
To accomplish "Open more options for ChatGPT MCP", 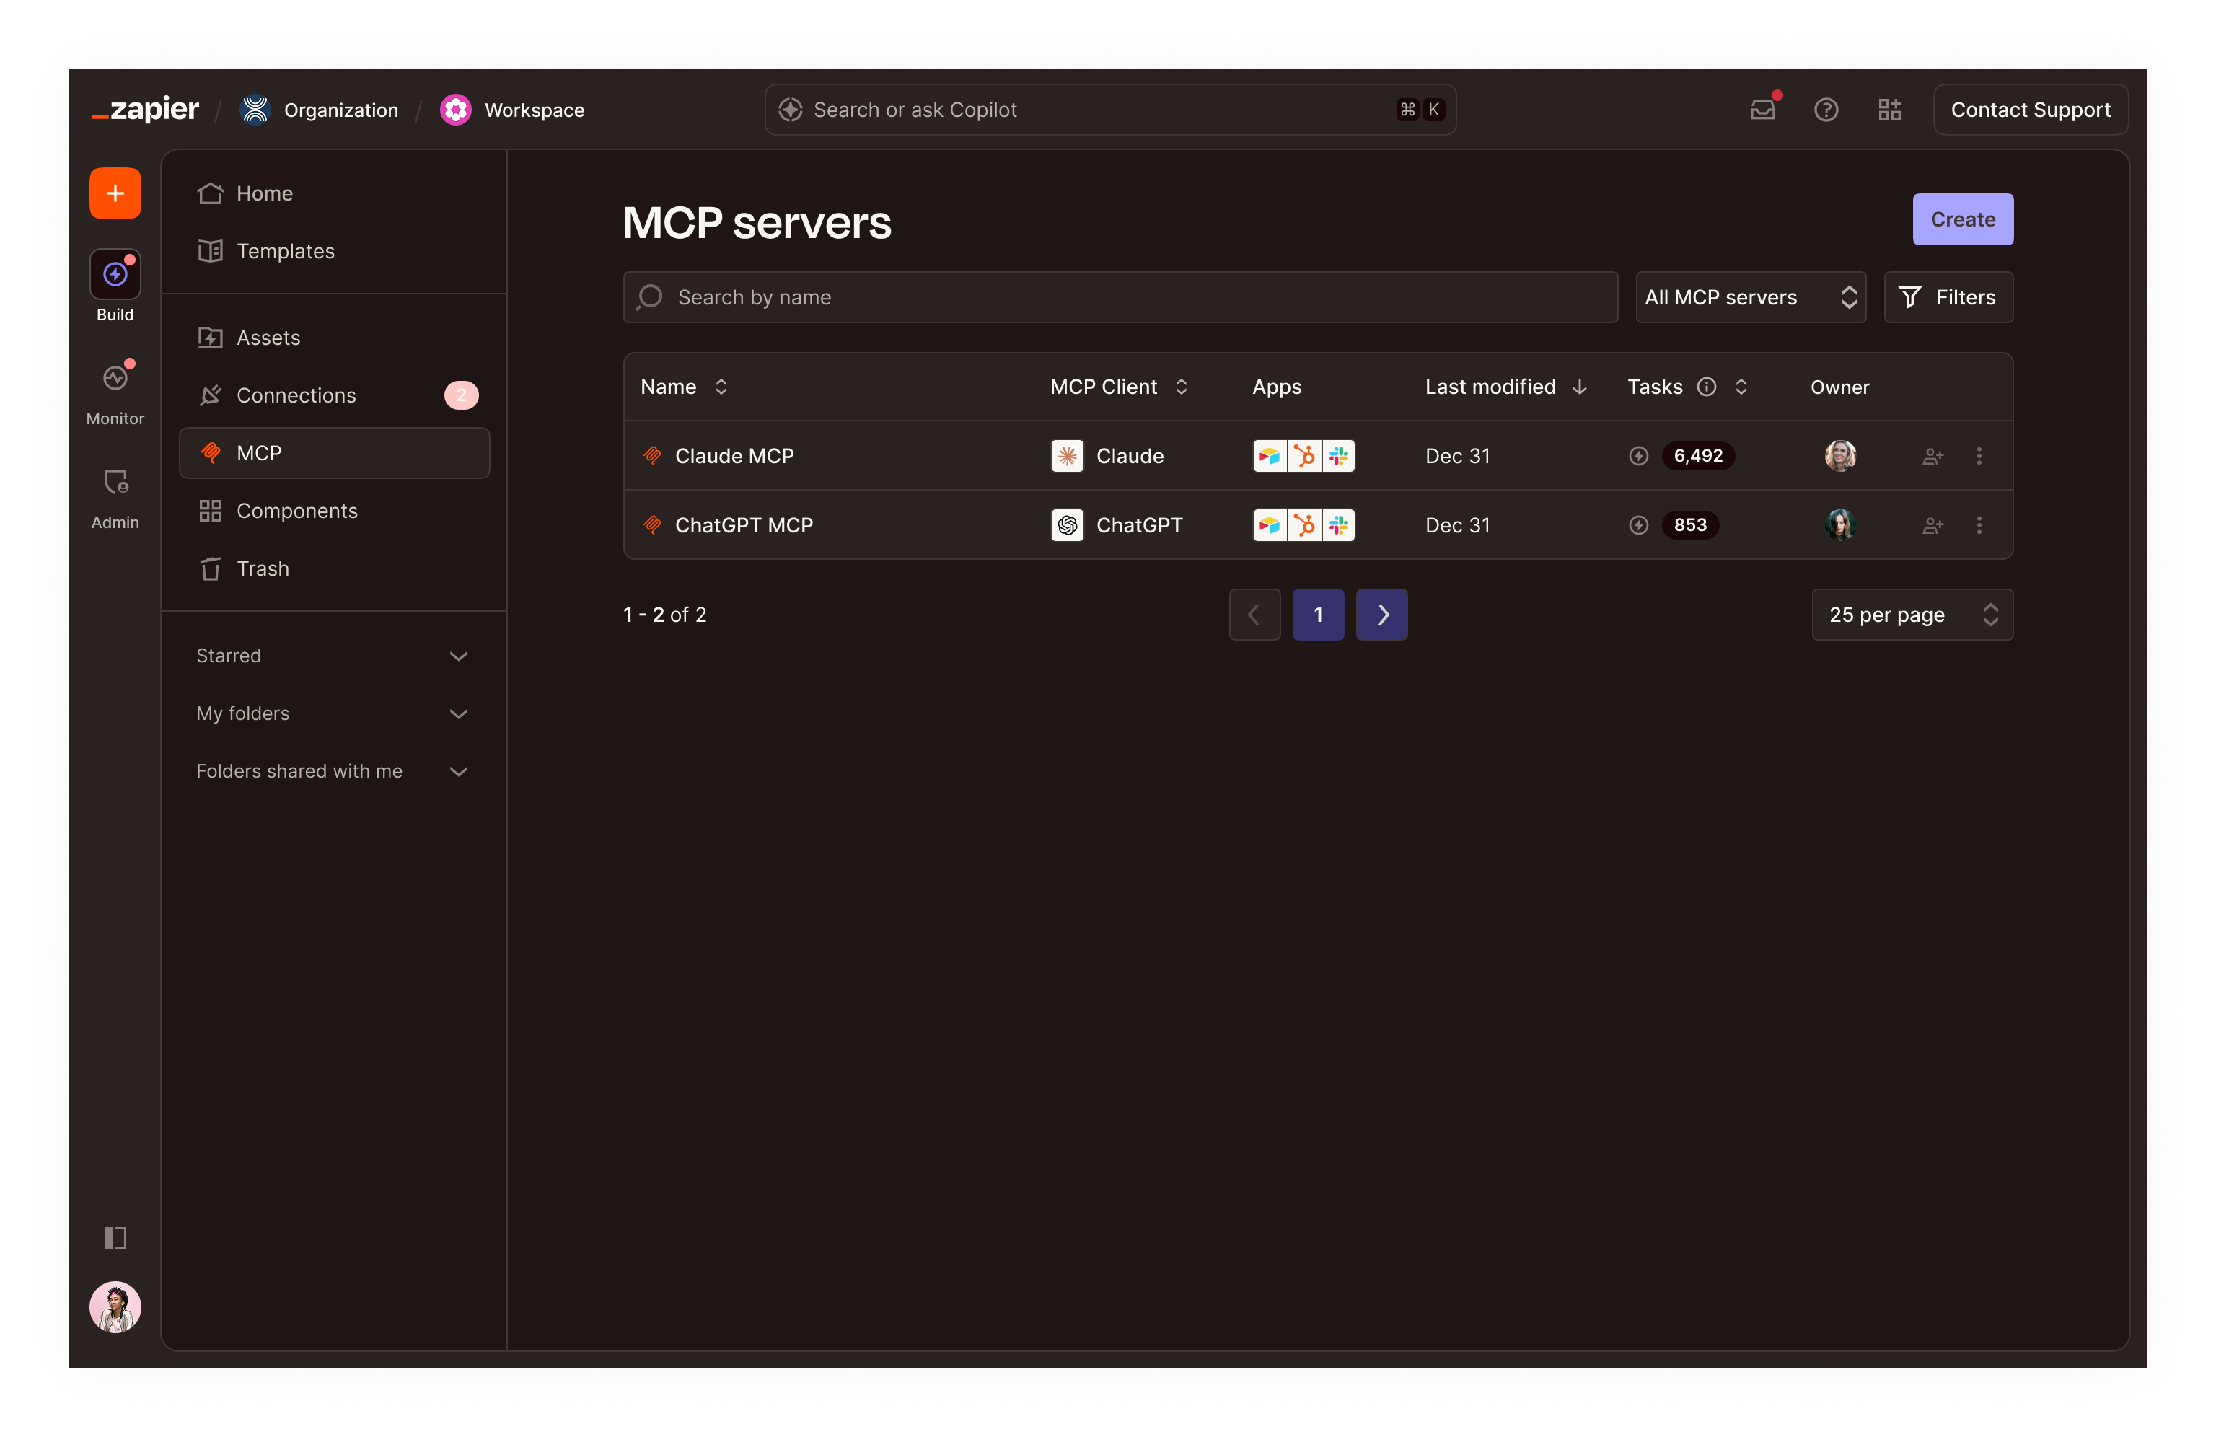I will pyautogui.click(x=1979, y=524).
